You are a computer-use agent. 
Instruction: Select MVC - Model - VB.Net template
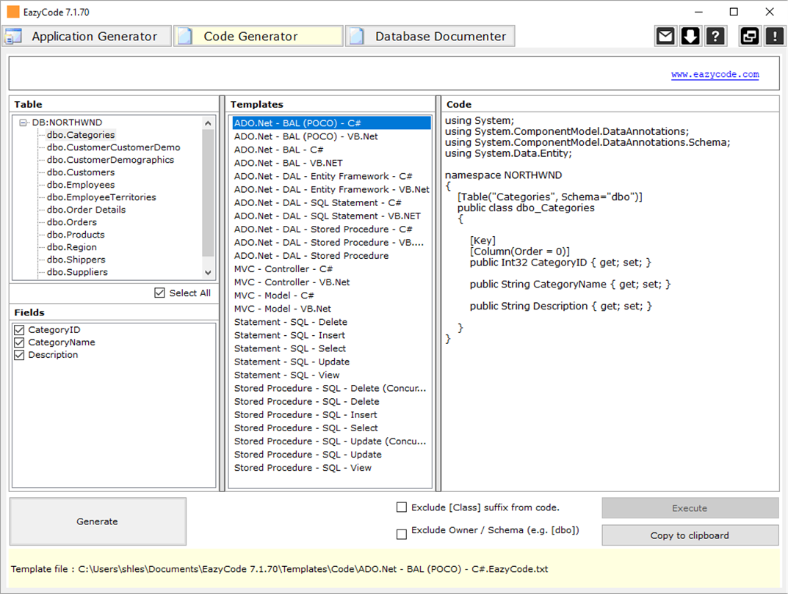point(332,309)
